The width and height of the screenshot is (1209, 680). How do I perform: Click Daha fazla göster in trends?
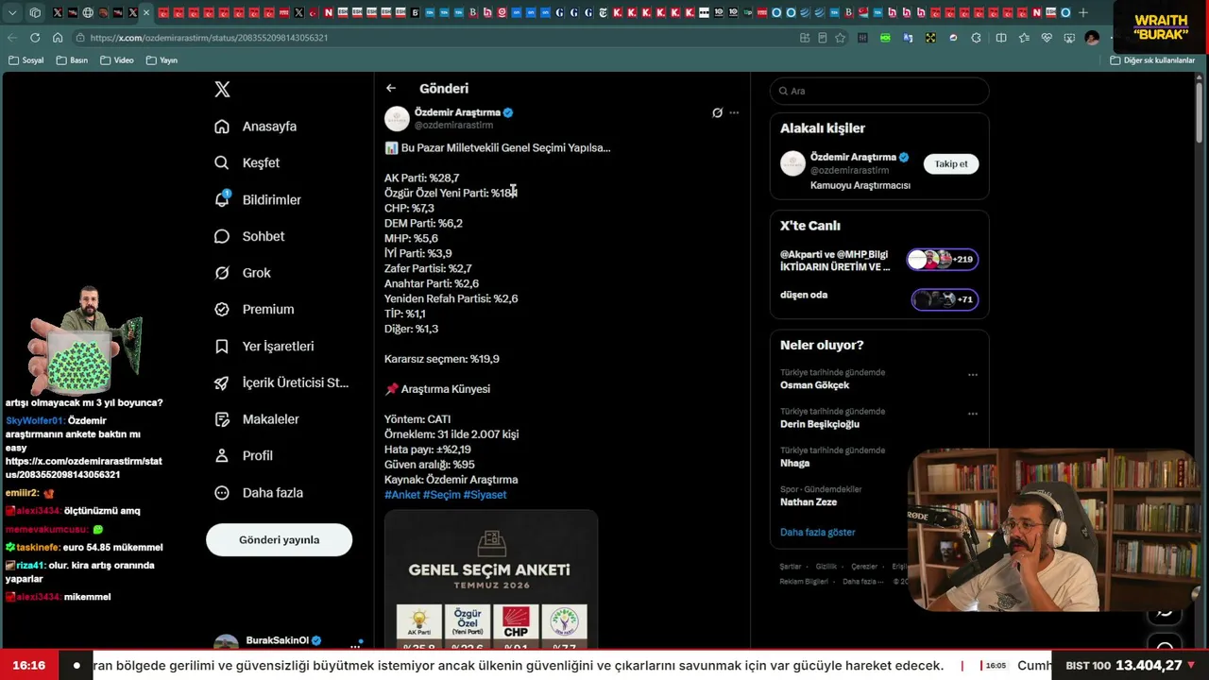(817, 533)
